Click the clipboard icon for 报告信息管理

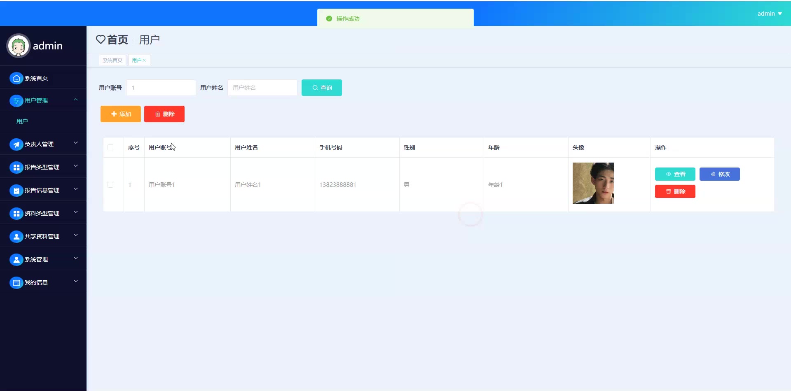coord(16,190)
